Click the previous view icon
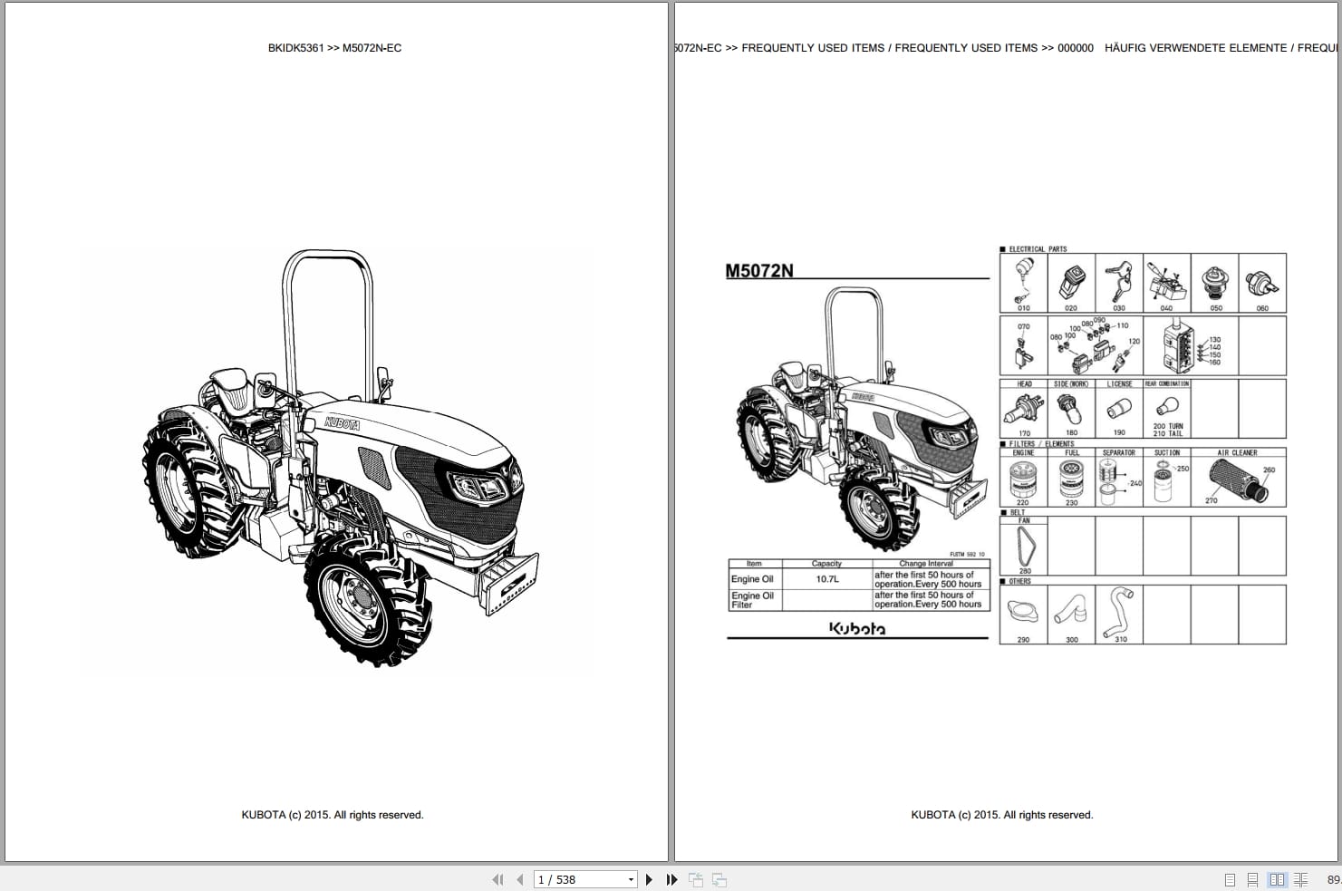Image resolution: width=1342 pixels, height=891 pixels. [x=696, y=879]
